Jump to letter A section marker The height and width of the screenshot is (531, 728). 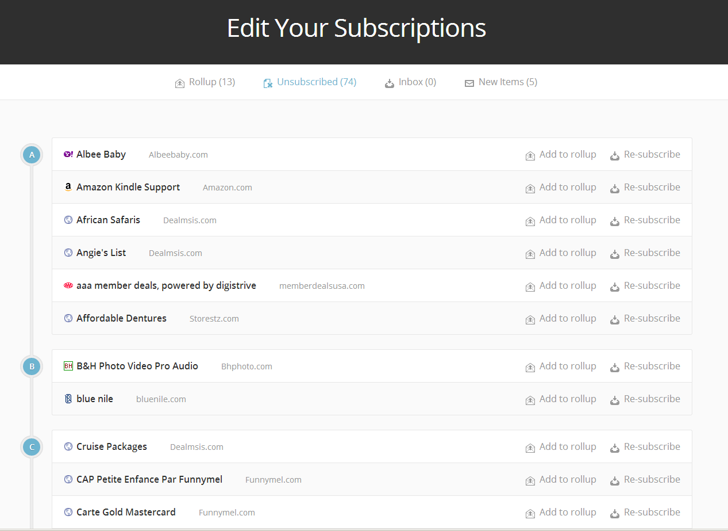(32, 155)
